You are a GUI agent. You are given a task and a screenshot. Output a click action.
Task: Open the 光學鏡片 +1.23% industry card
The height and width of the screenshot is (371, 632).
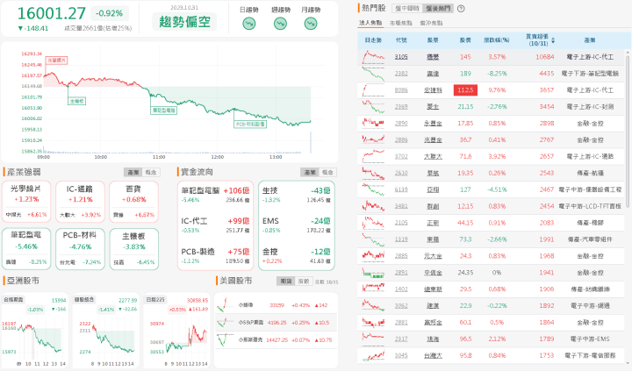26,202
